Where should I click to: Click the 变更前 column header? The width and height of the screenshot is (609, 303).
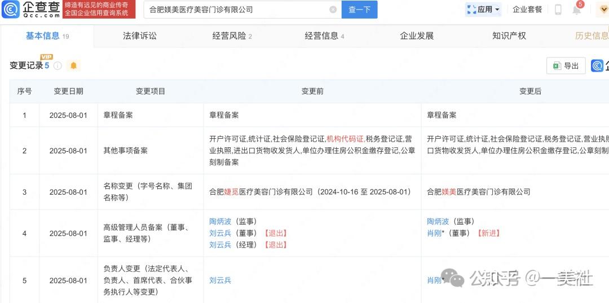pos(312,91)
